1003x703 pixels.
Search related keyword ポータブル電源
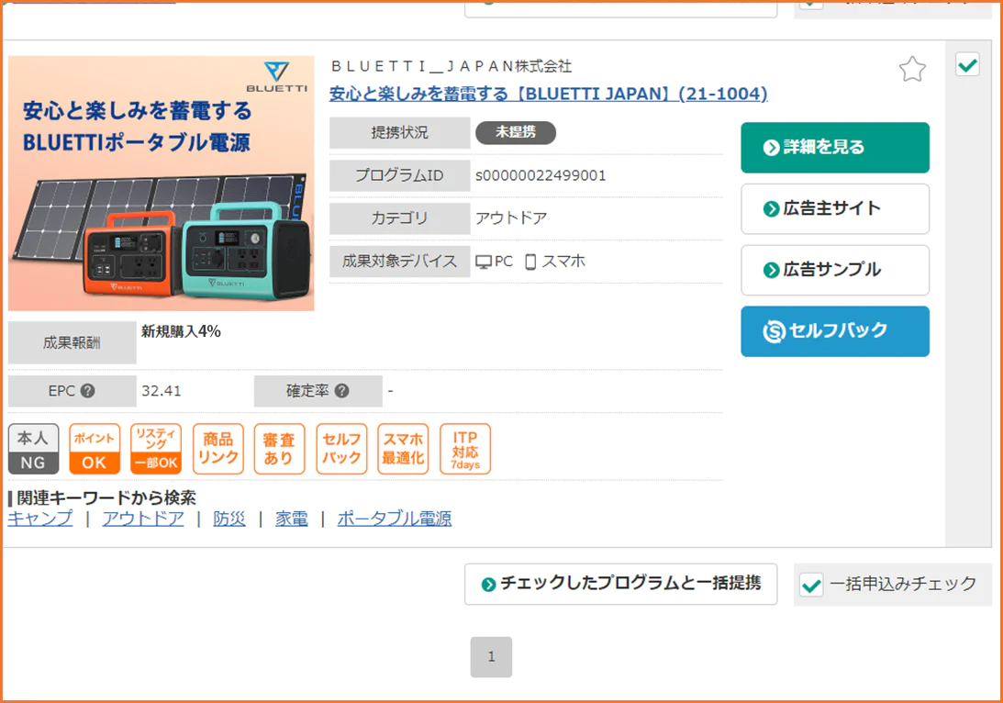pos(394,519)
